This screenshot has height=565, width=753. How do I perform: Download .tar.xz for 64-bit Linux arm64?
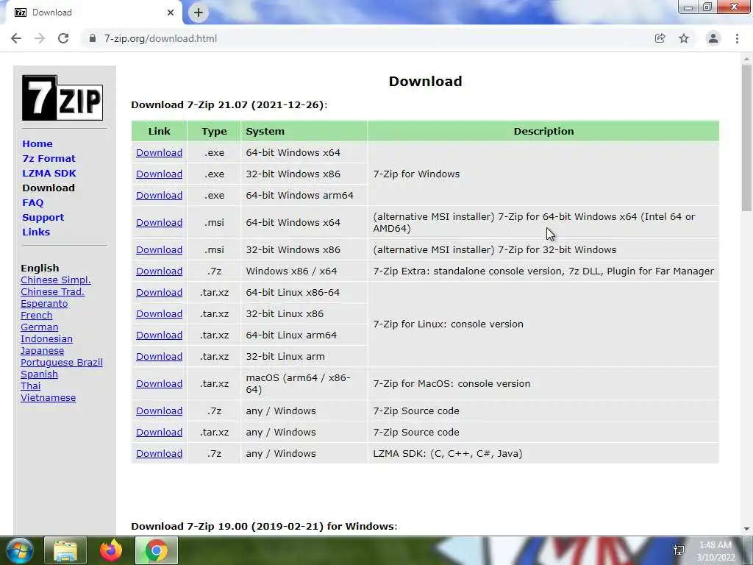[159, 335]
